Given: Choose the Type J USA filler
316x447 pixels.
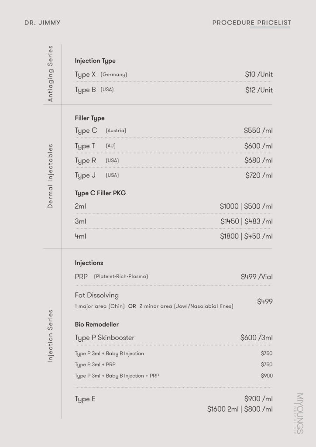Looking at the screenshot, I should pos(96,175).
